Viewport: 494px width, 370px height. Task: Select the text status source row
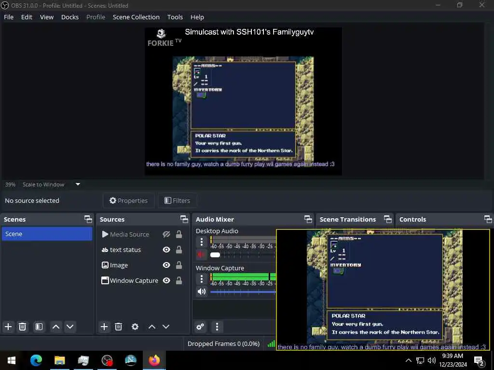tap(142, 250)
